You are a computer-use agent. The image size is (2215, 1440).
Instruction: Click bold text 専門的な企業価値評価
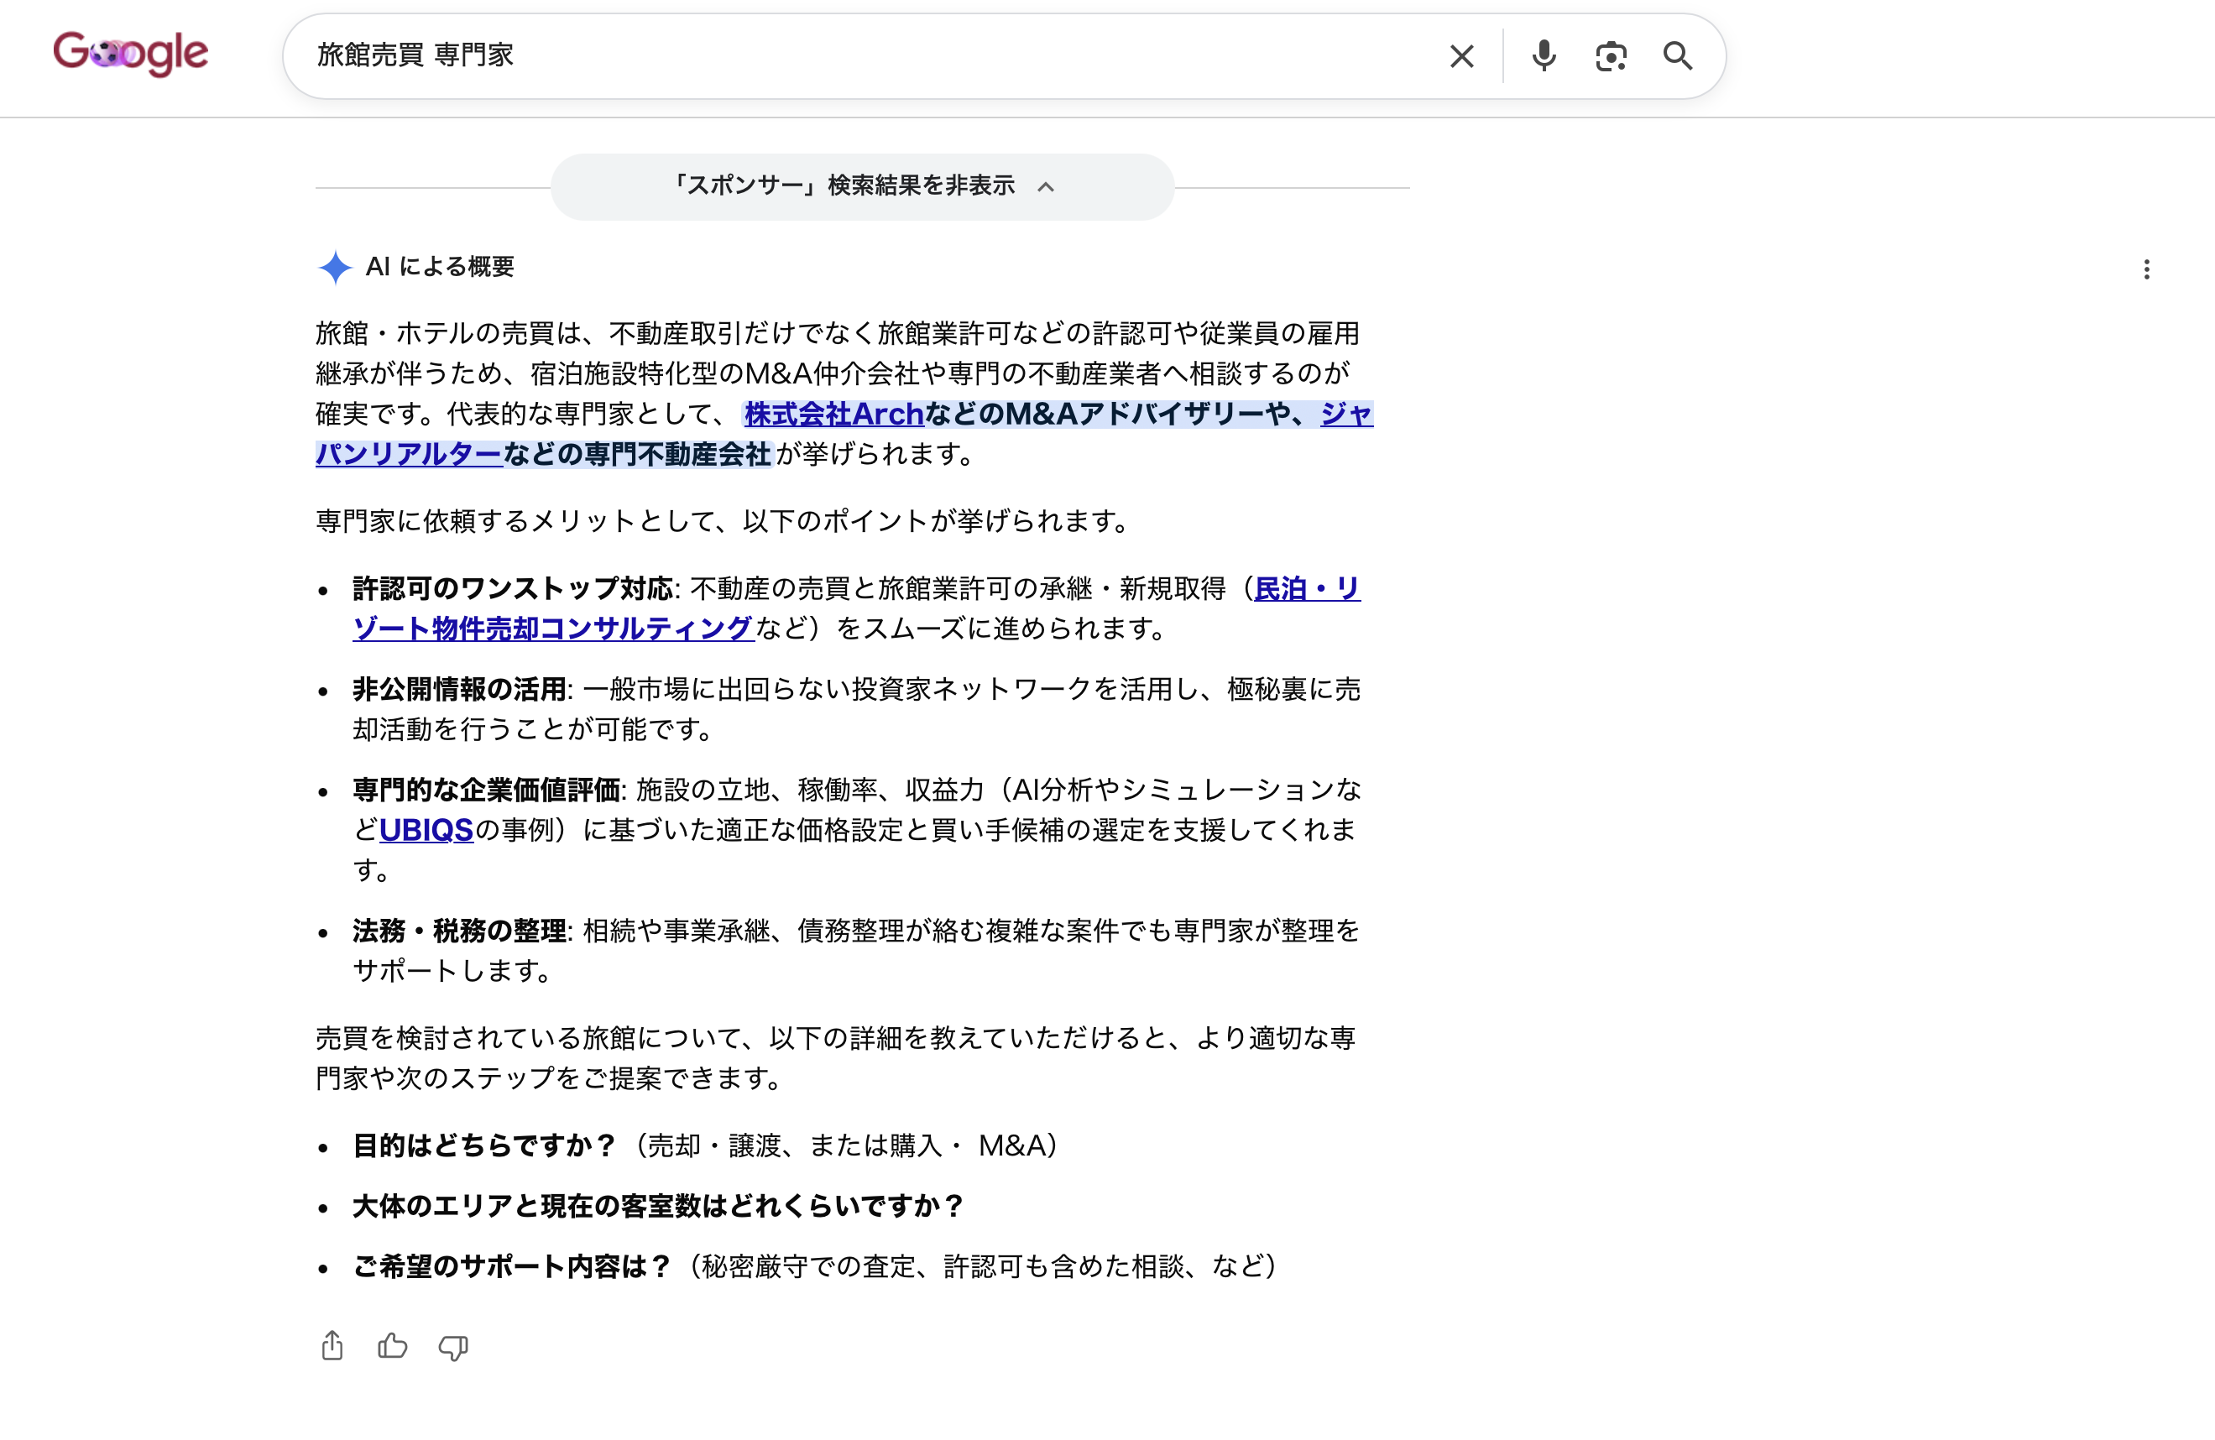point(486,790)
